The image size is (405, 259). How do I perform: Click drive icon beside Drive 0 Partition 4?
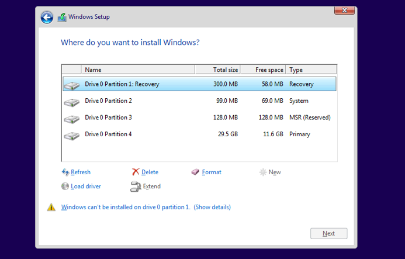(x=71, y=136)
